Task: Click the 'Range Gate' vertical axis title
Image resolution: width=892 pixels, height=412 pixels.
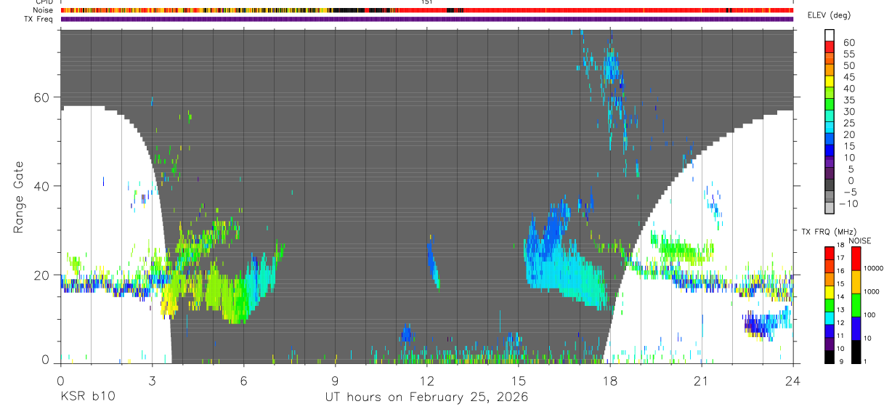Action: (17, 196)
